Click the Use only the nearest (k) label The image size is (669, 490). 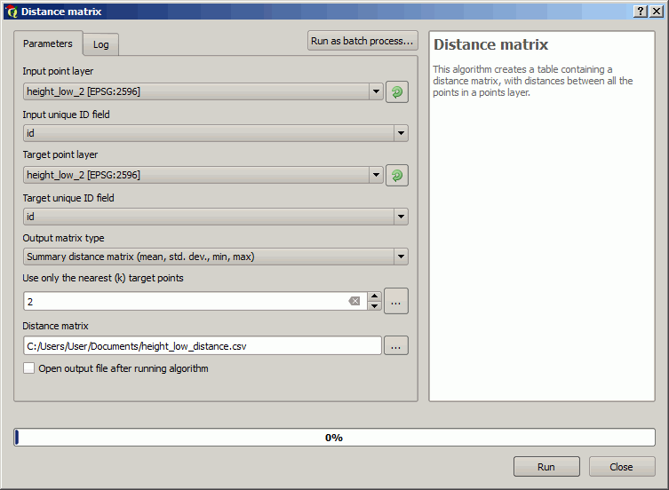point(103,278)
